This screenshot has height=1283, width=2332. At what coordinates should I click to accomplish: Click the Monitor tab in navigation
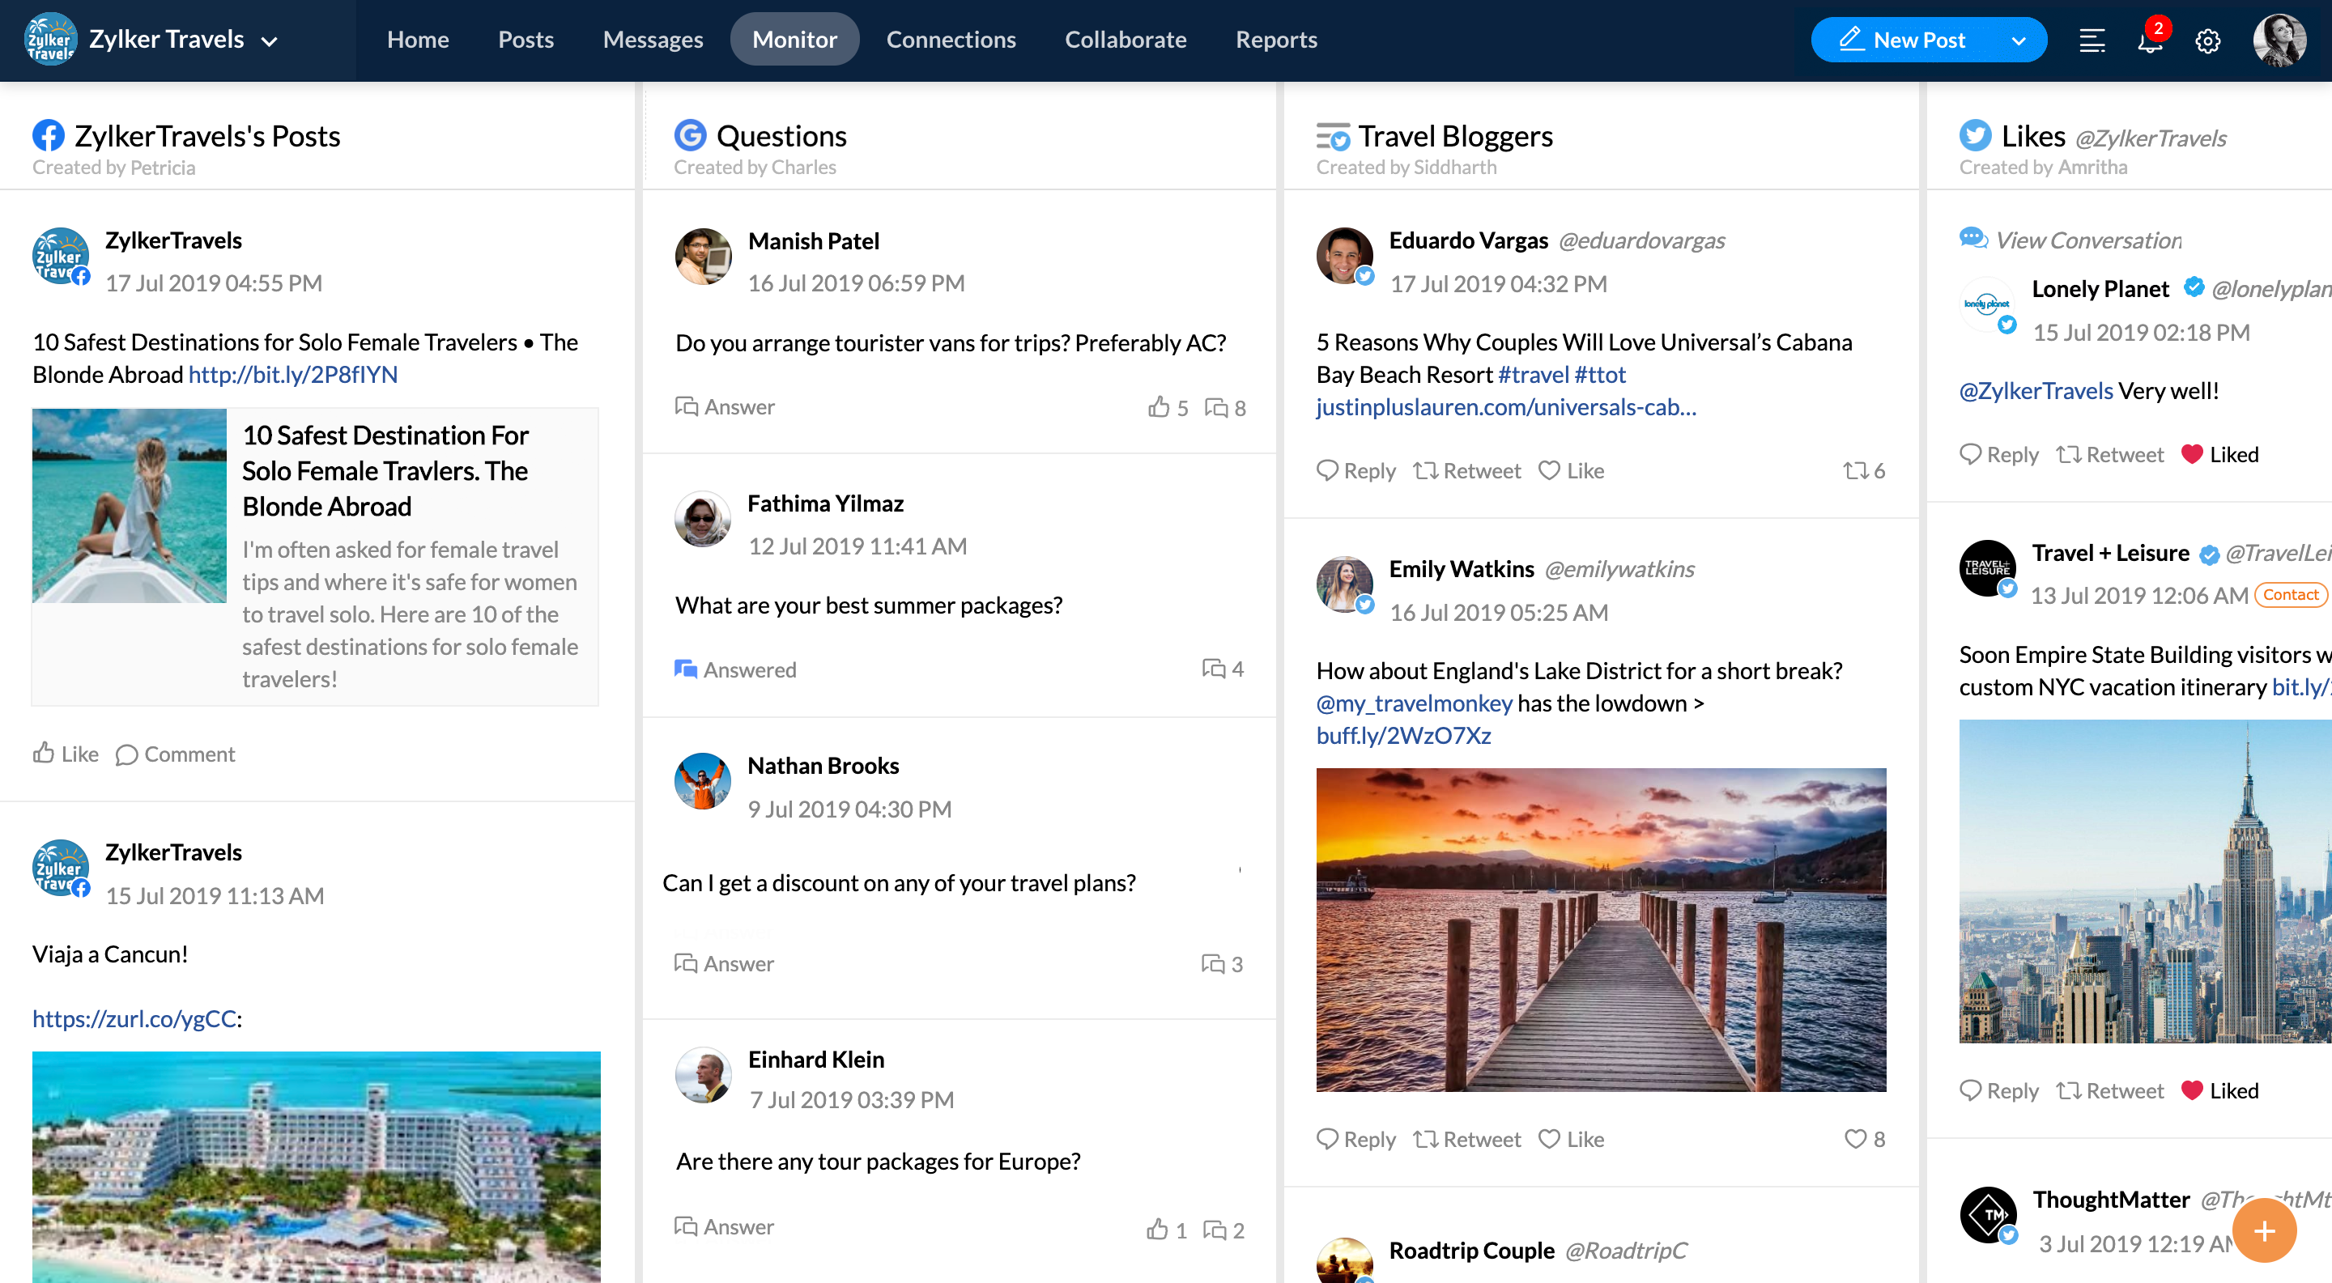pos(794,40)
